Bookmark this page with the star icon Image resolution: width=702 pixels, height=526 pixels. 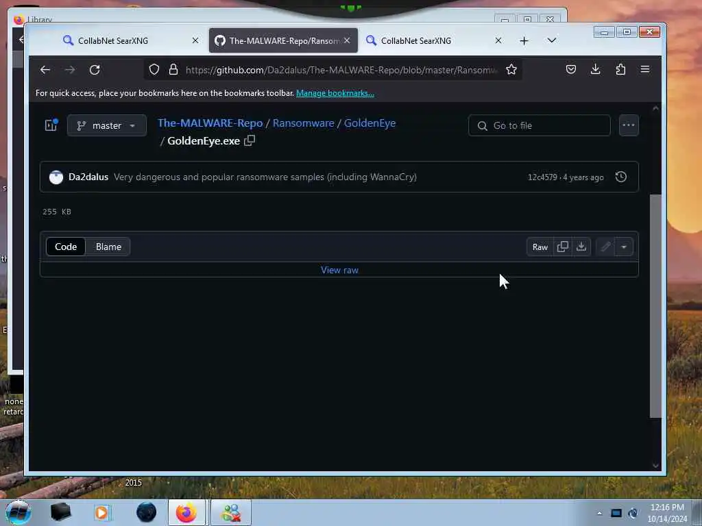511,69
